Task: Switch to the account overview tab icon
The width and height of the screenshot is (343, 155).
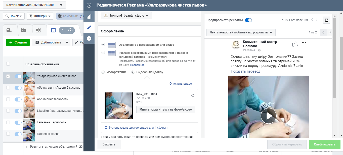Action: click(x=9, y=30)
